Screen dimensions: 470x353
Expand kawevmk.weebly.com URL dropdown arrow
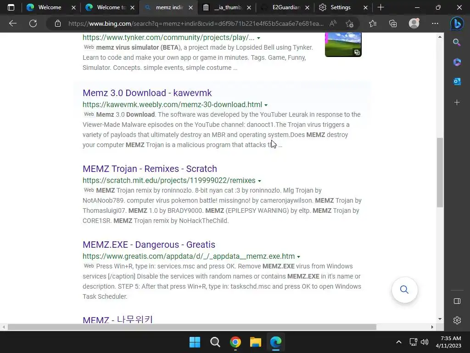pyautogui.click(x=266, y=105)
